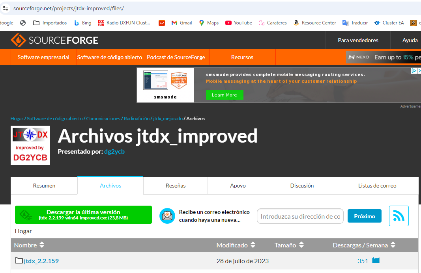Image resolution: width=421 pixels, height=273 pixels.
Task: Open the Bing bookmark
Action: click(x=83, y=23)
